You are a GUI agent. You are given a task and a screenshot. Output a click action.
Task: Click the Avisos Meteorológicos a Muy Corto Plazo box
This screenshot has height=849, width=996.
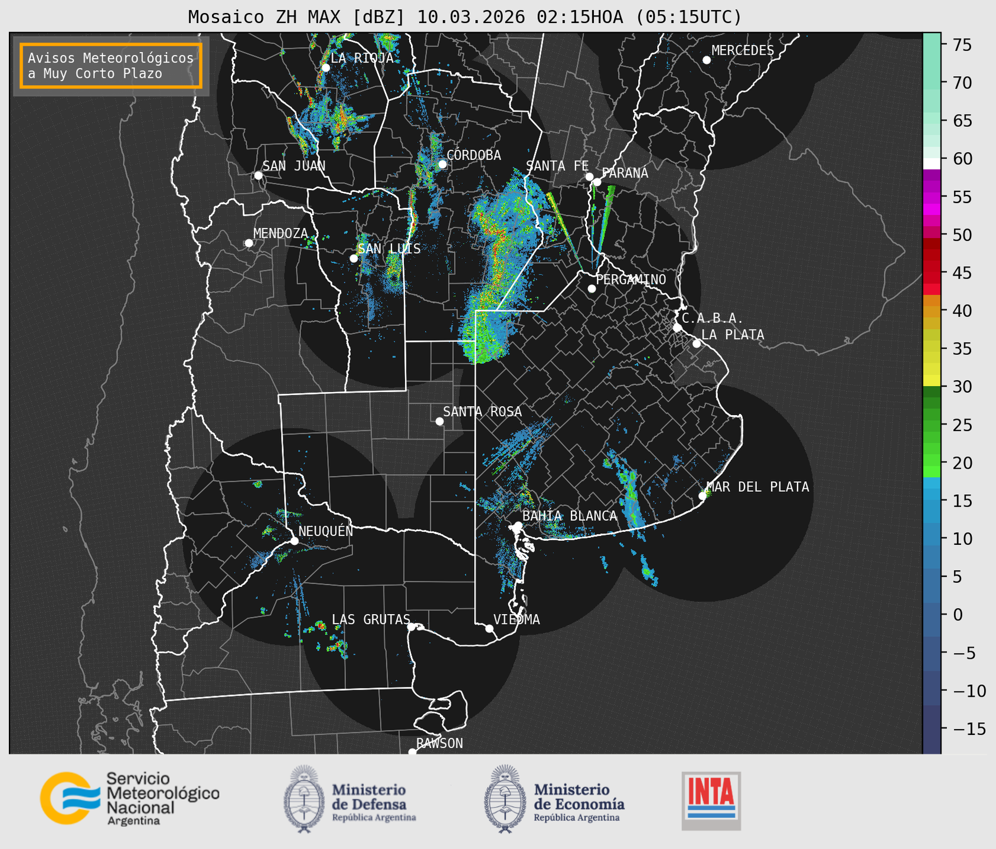[111, 66]
